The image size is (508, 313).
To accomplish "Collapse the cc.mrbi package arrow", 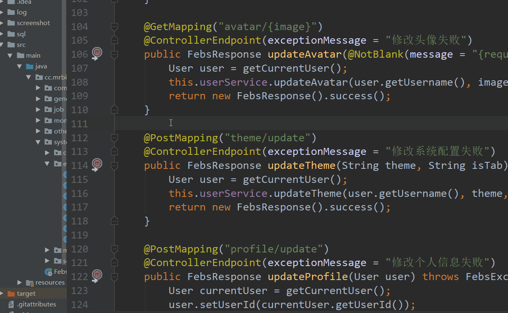I will pos(28,77).
